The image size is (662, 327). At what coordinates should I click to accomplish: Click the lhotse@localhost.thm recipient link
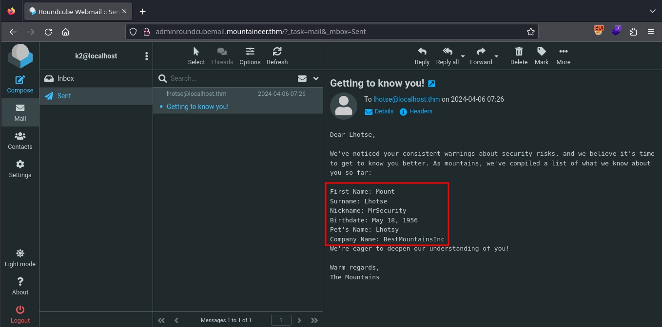coord(407,99)
